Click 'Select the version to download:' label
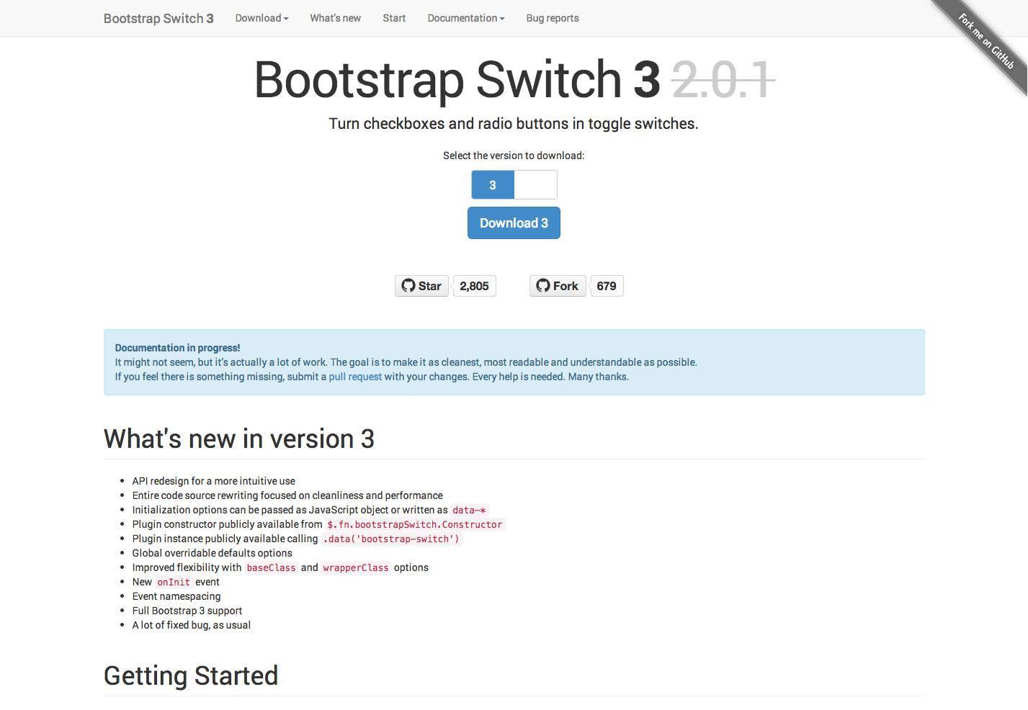1028x710 pixels. [514, 156]
